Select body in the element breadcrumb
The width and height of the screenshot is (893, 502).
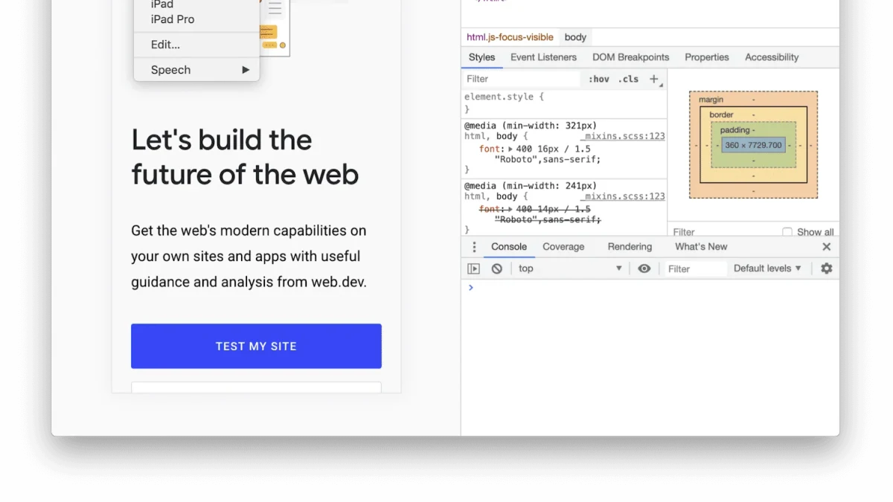tap(575, 37)
